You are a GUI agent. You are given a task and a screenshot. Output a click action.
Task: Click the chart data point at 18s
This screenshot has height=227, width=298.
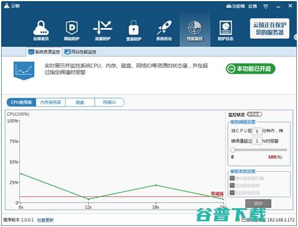pos(156,185)
